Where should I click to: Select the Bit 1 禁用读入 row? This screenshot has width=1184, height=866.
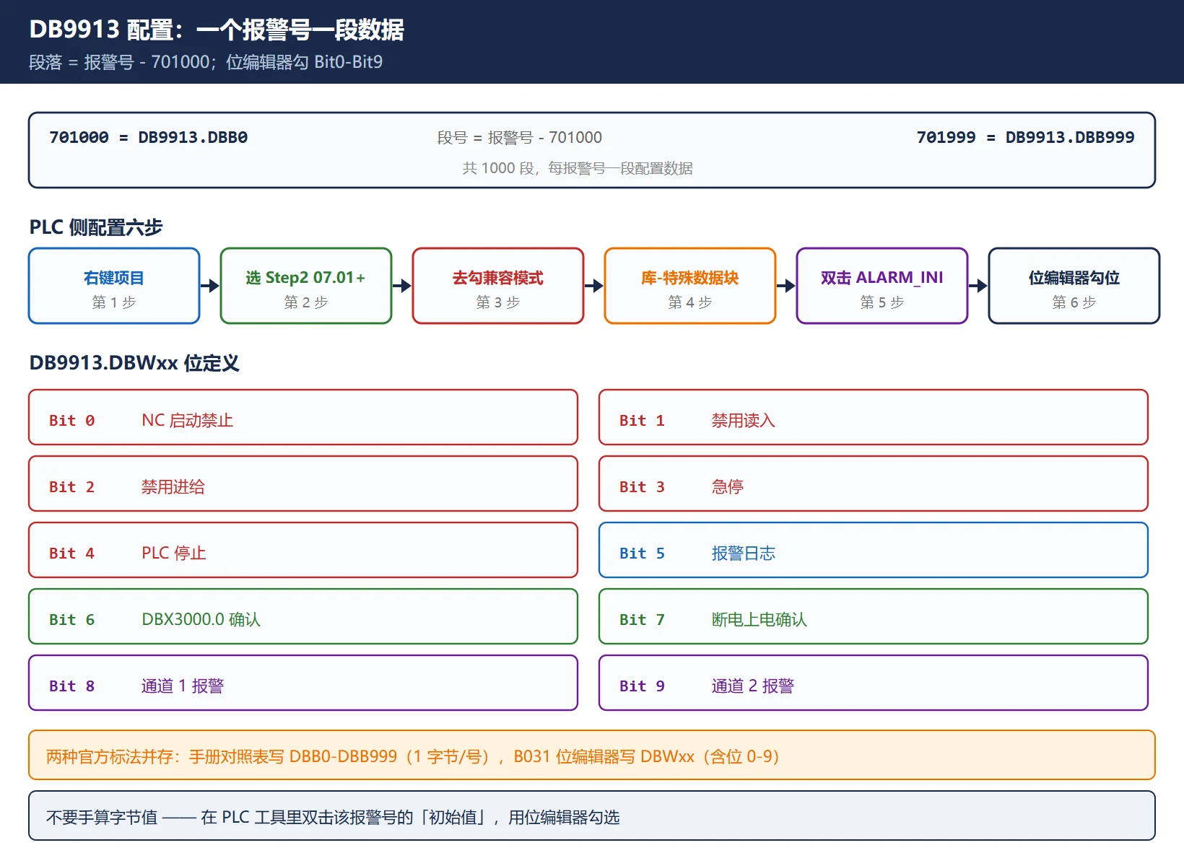(874, 417)
